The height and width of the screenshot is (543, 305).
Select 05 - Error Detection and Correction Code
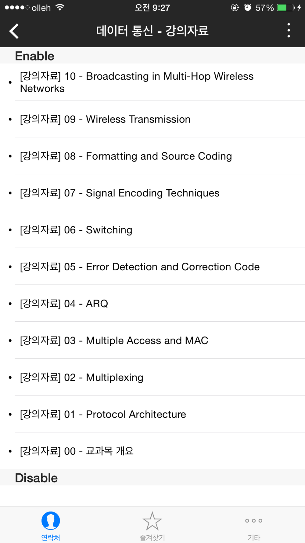152,267
